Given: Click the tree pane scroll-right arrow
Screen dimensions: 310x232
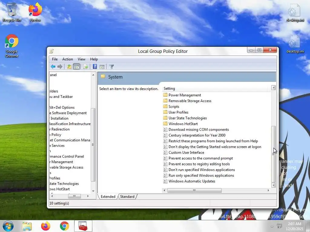Looking at the screenshot, I should 88,196.
